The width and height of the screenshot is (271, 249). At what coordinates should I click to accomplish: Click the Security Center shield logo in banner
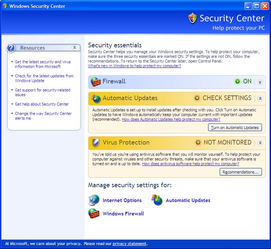tap(193, 18)
